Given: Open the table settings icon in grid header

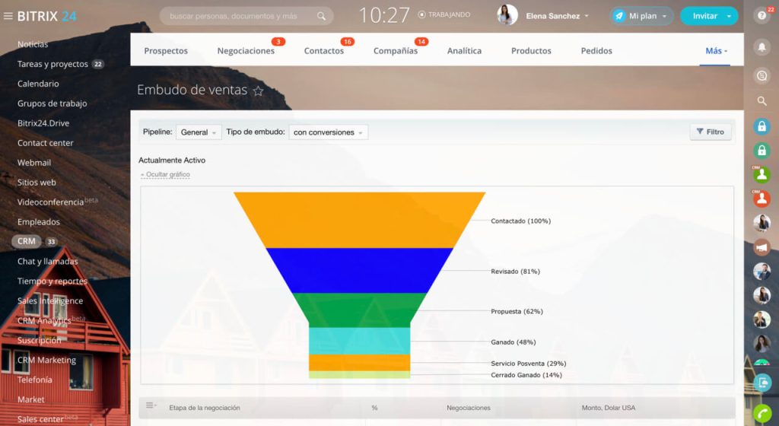Looking at the screenshot, I should tap(151, 406).
